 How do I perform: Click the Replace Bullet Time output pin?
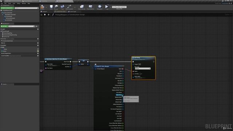pyautogui.click(x=123, y=90)
